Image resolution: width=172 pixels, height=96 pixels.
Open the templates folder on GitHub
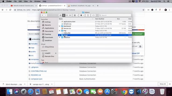click(x=35, y=59)
